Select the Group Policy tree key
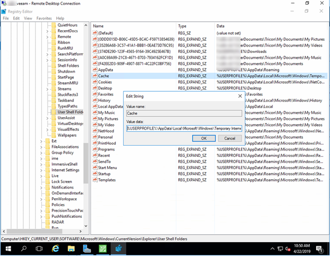 tap(62, 153)
